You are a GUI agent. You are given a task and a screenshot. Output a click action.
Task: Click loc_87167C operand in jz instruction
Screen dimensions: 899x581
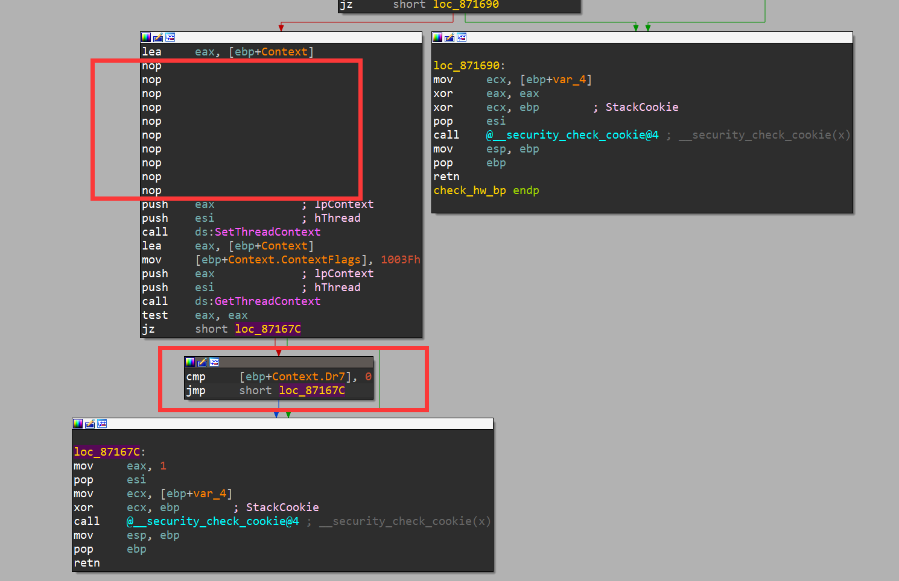[268, 329]
